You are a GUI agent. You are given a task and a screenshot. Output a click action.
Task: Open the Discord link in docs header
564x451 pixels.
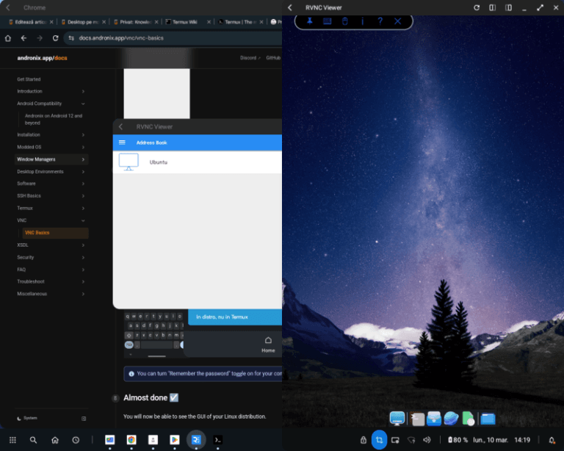click(x=249, y=57)
